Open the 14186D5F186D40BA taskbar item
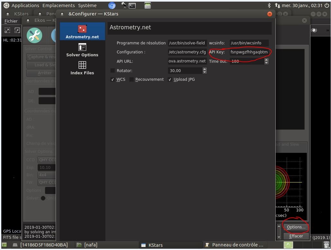This screenshot has width=331, height=250. [x=42, y=245]
